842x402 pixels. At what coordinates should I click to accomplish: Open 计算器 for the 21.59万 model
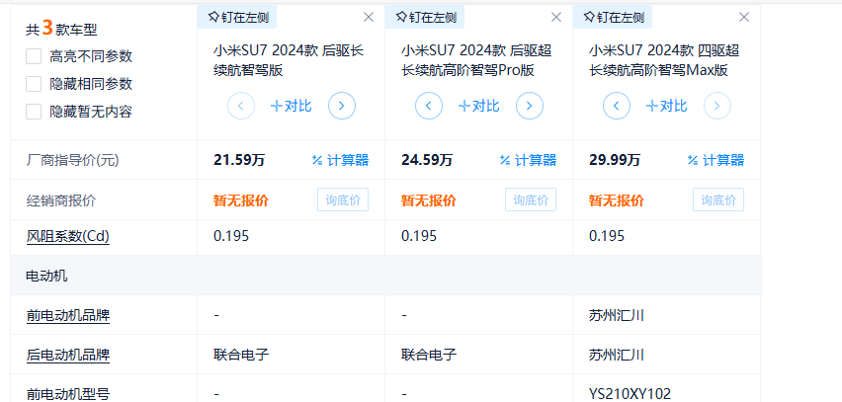pyautogui.click(x=340, y=160)
